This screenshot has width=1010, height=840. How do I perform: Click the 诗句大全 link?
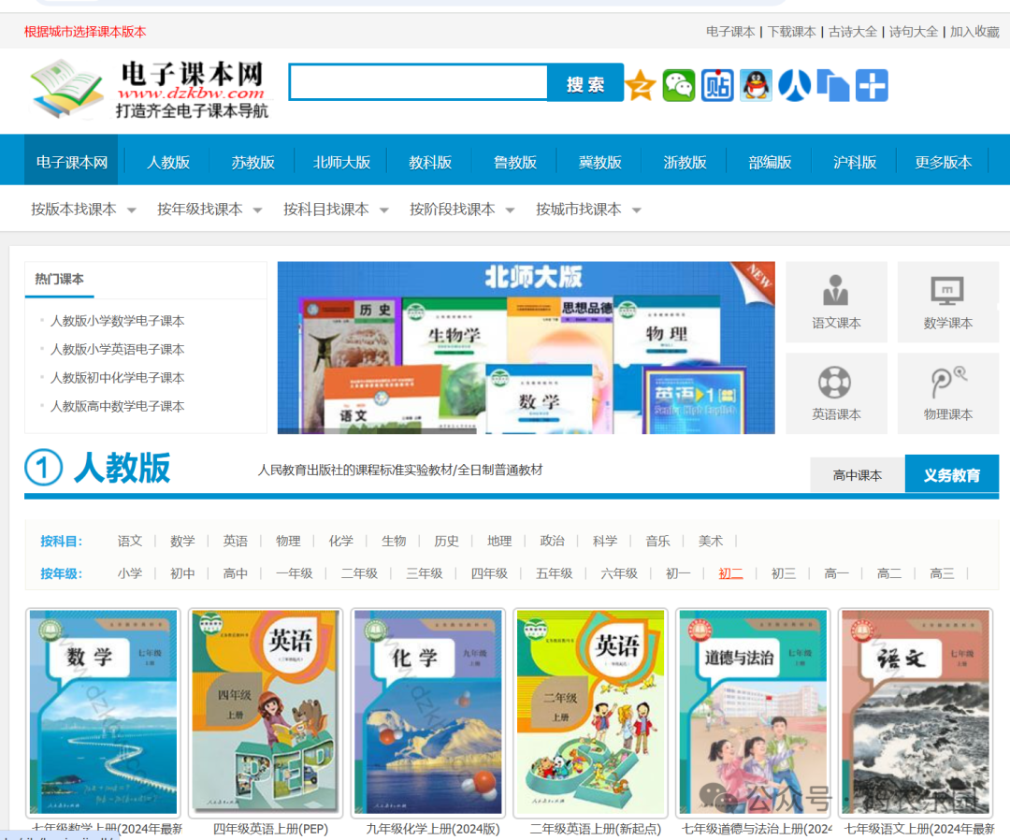point(914,32)
